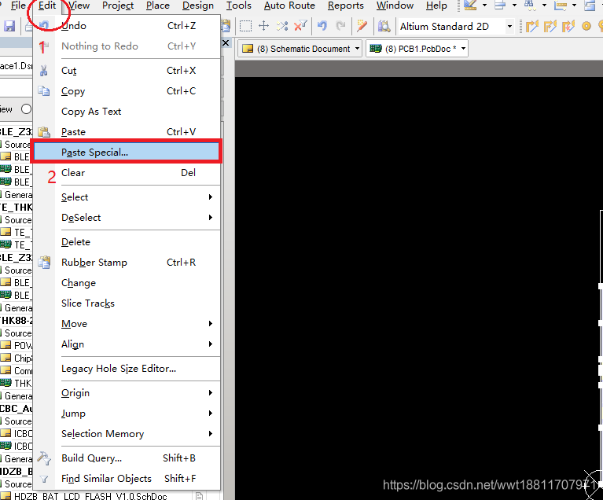
Task: Click the Rubber Stamp icon in menu
Action: [x=44, y=263]
